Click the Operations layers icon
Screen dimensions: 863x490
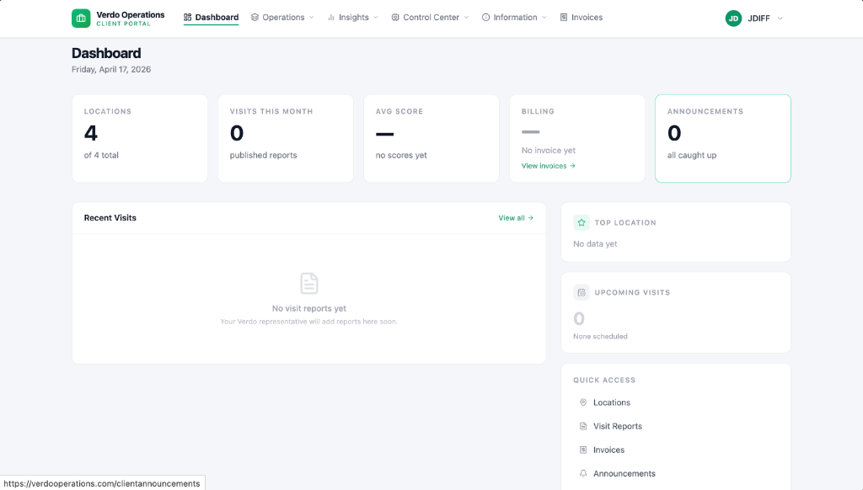coord(255,18)
